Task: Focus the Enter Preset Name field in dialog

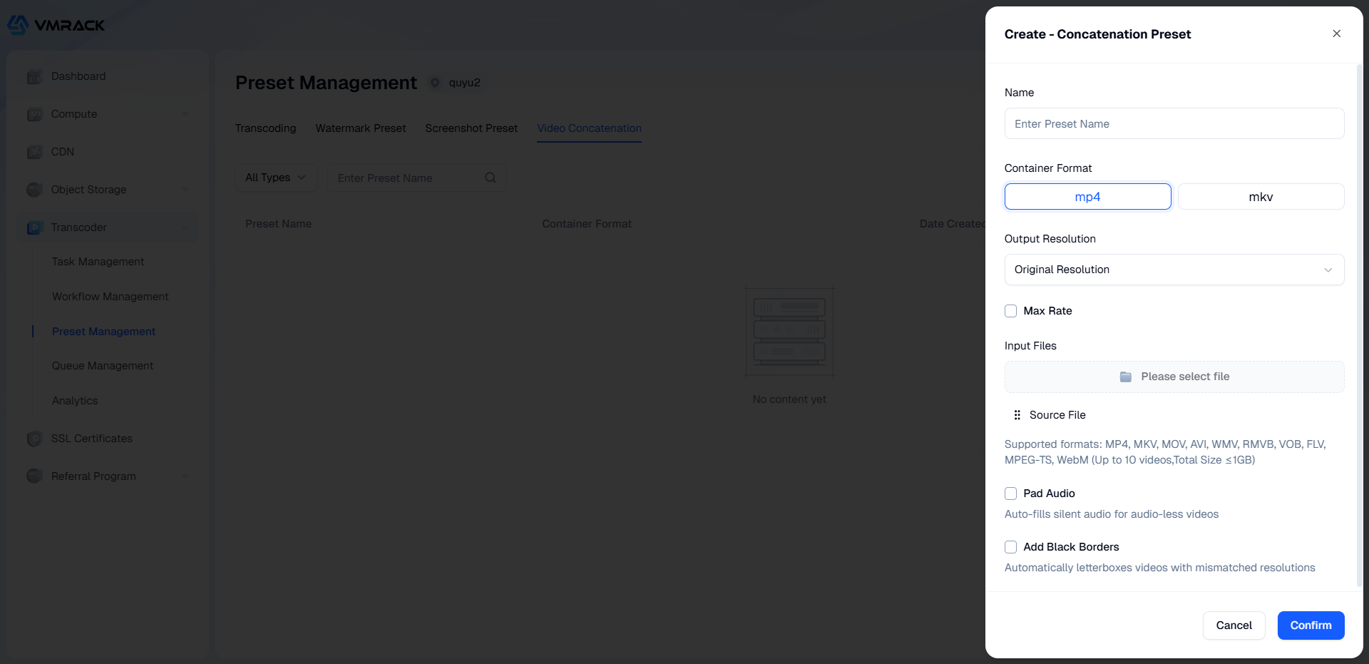Action: pos(1174,123)
